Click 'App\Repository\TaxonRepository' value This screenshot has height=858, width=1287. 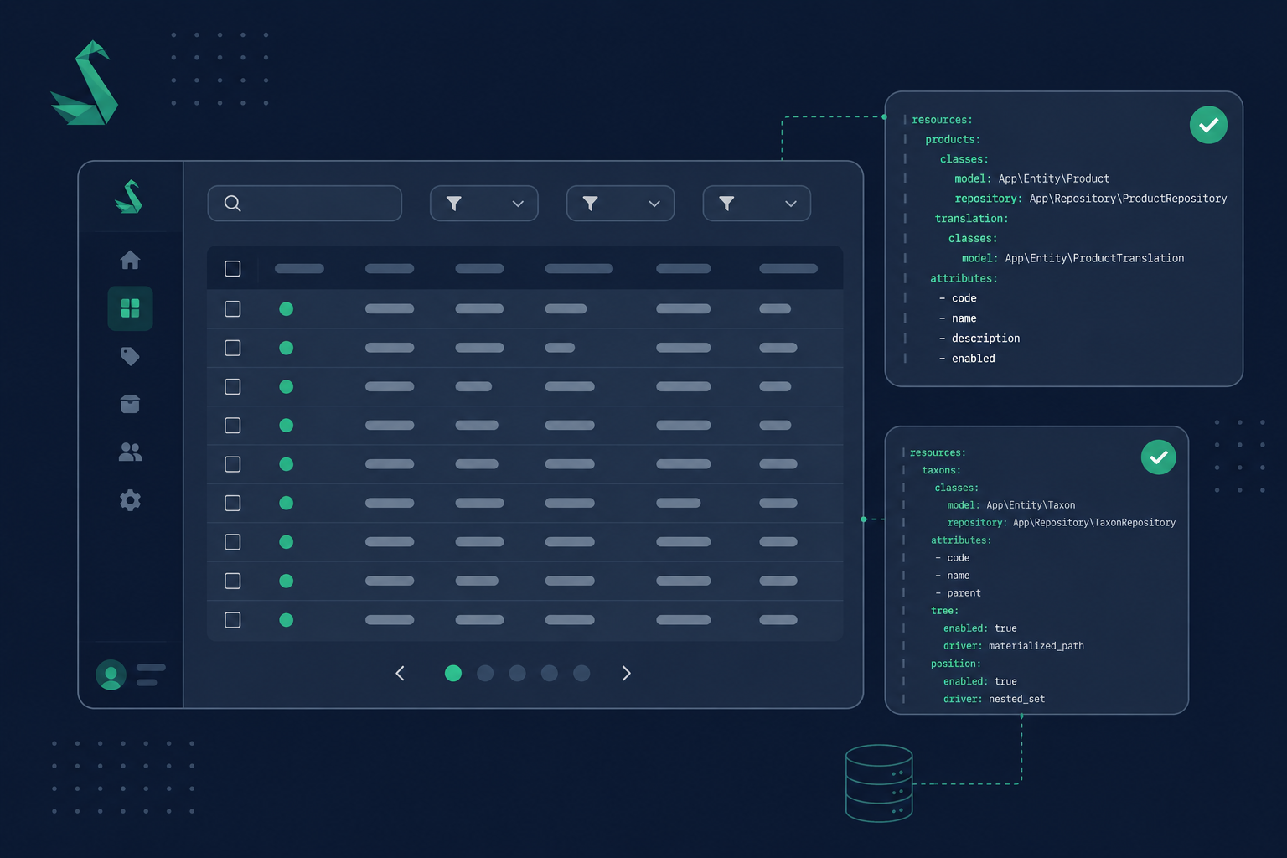click(1094, 523)
